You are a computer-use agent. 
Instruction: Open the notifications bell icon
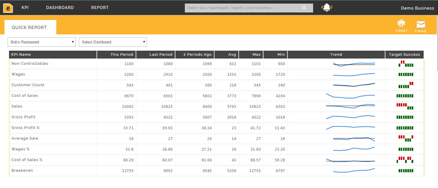(x=327, y=8)
